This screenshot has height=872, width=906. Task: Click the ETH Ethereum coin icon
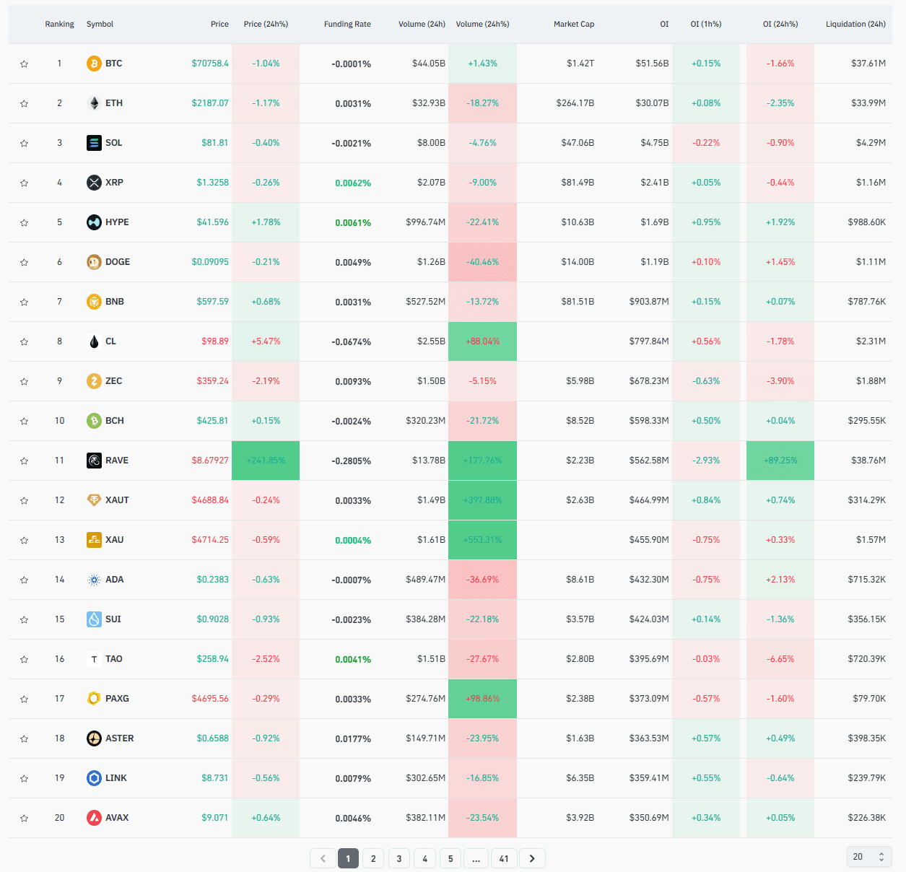click(x=94, y=103)
